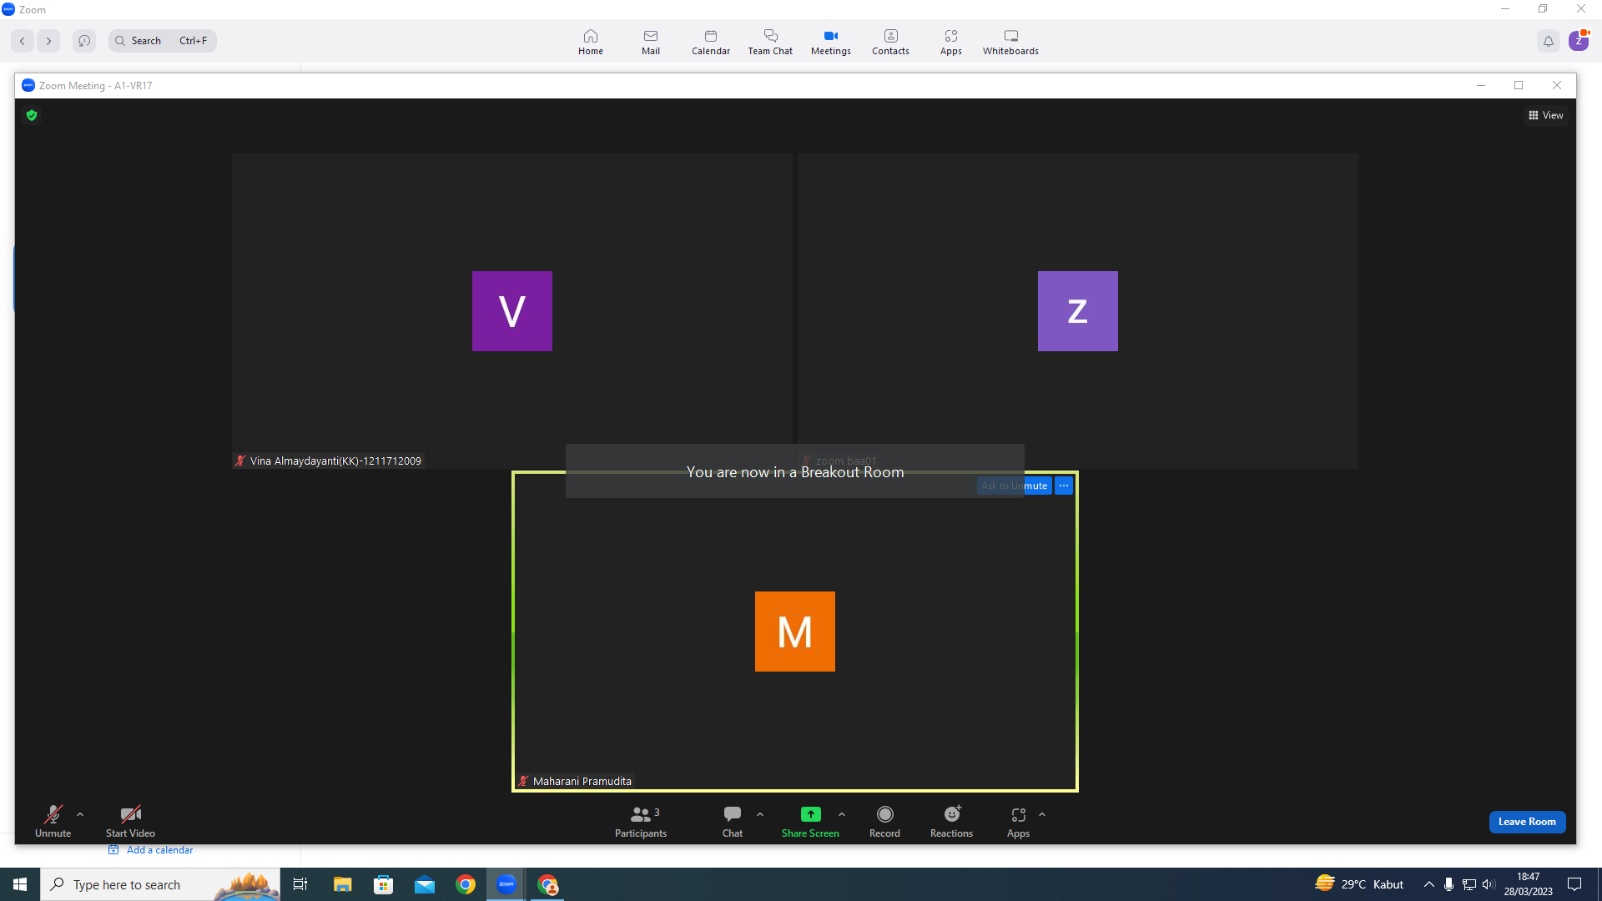Open Microsoft Store from the taskbar
1602x901 pixels.
[x=383, y=884]
